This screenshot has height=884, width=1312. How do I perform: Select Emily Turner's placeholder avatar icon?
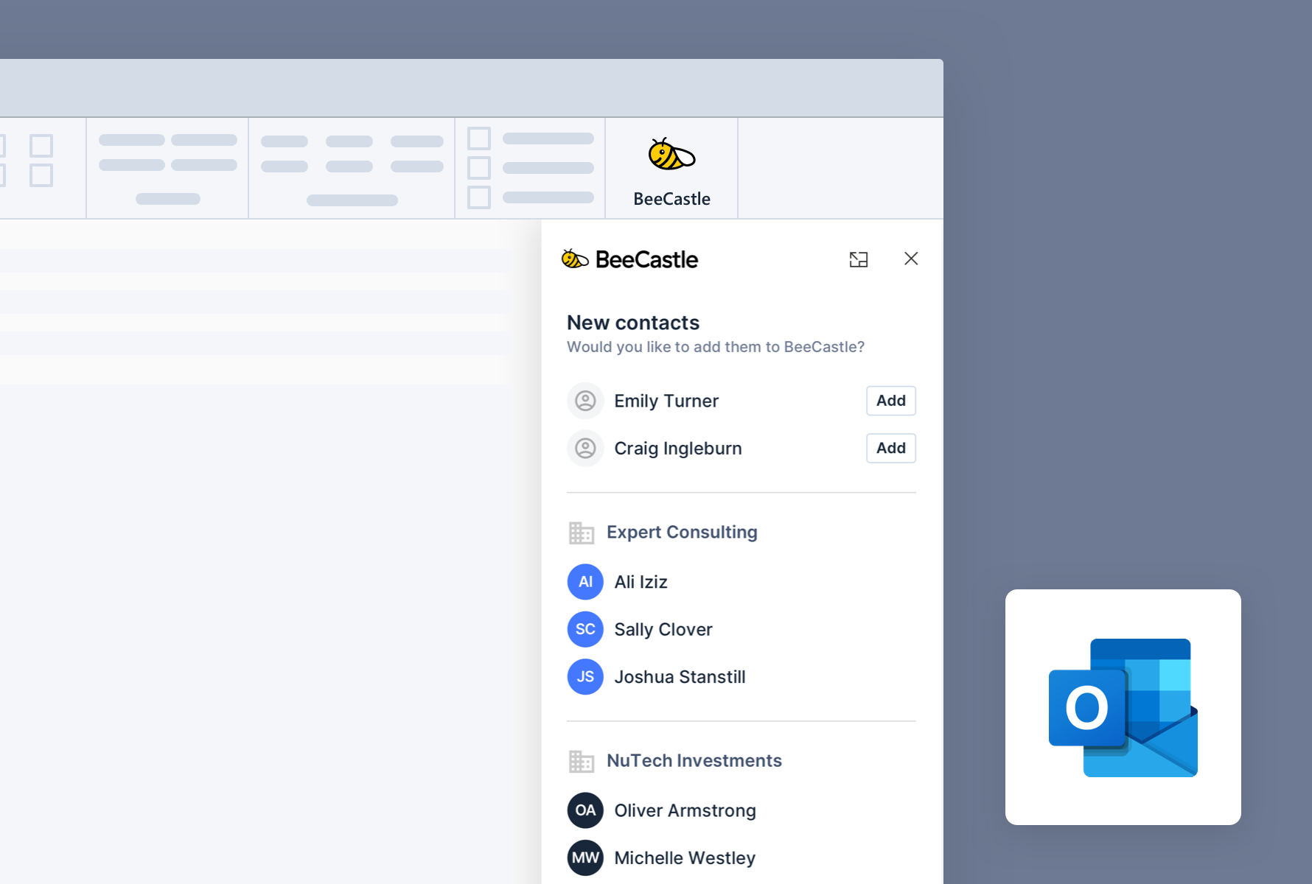(x=585, y=401)
